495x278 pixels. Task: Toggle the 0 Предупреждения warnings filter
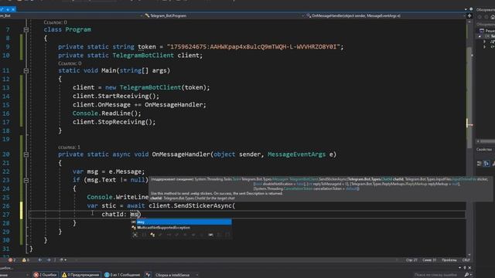80,275
